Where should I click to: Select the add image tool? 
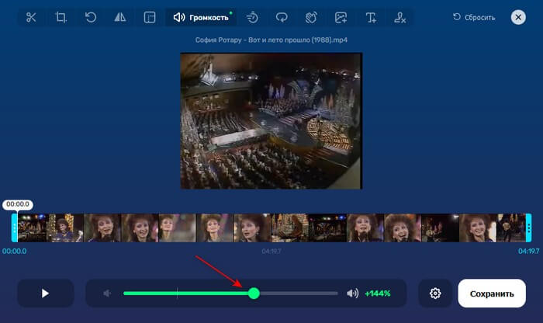tap(341, 17)
